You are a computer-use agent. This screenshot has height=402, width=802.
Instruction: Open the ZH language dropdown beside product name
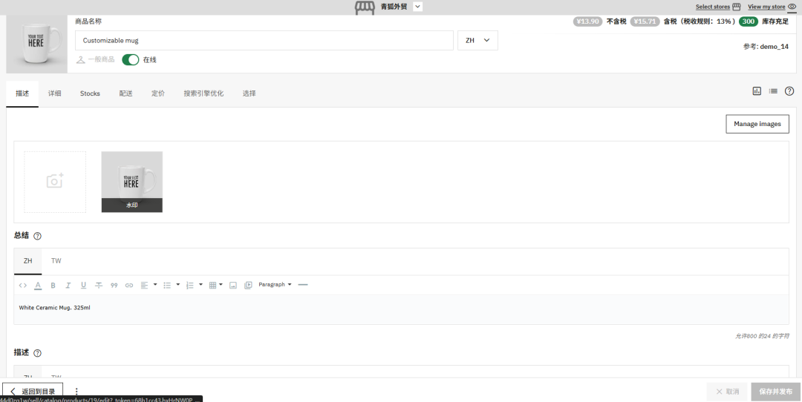pyautogui.click(x=477, y=40)
